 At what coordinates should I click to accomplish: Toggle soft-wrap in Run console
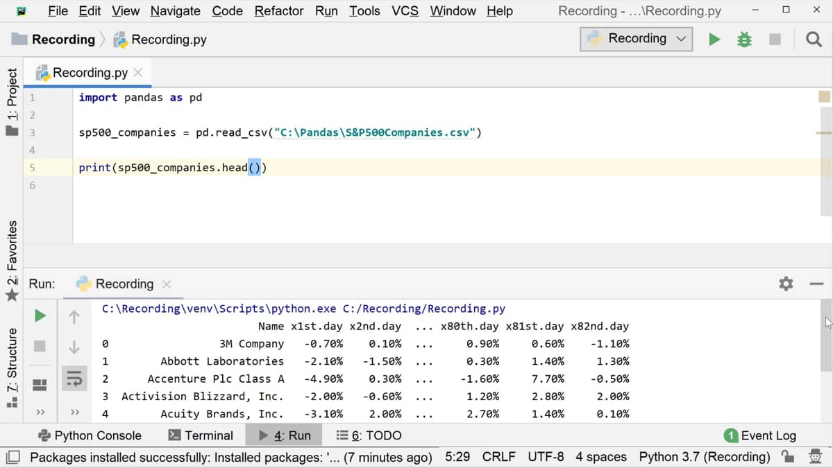click(x=74, y=379)
